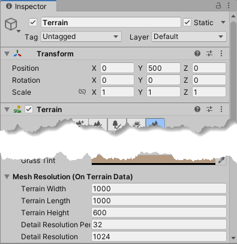Click the Scale X field

click(117, 92)
